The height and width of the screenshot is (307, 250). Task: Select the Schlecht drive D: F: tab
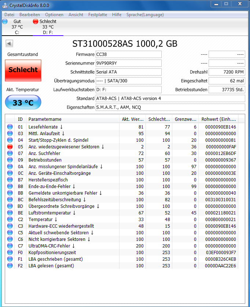[x=48, y=27]
